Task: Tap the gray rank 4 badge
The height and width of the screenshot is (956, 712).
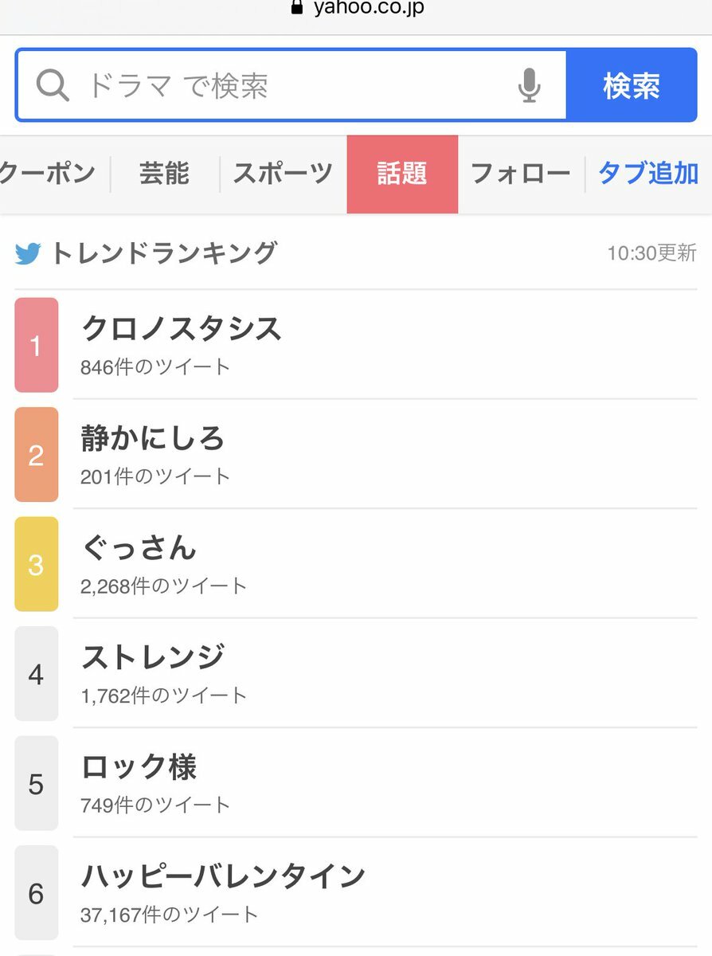Action: [37, 674]
